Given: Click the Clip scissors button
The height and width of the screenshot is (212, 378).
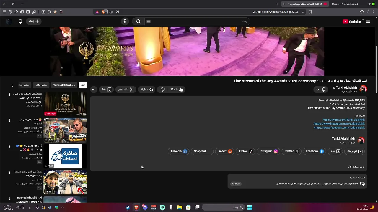Looking at the screenshot, I should click(x=126, y=90).
